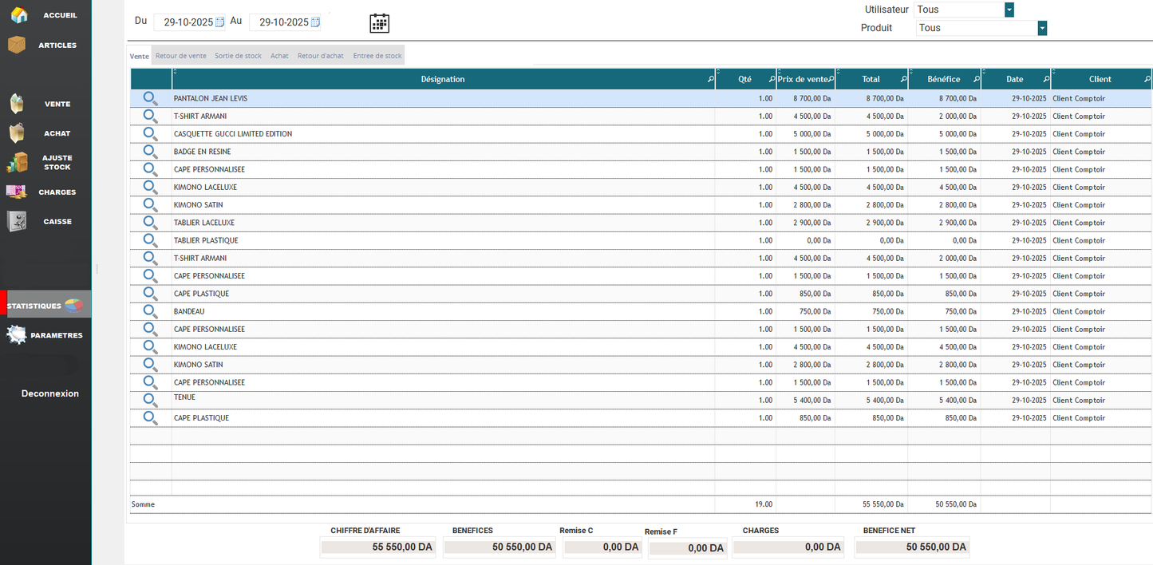Image resolution: width=1153 pixels, height=565 pixels.
Task: Click the magnifier icon beside PANTALON JEAN LEVIS
Action: [151, 98]
